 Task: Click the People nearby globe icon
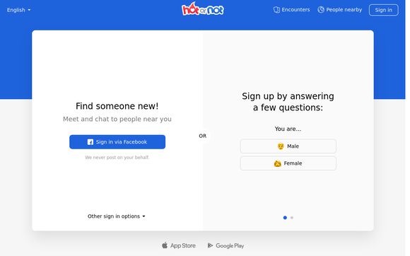(x=321, y=10)
